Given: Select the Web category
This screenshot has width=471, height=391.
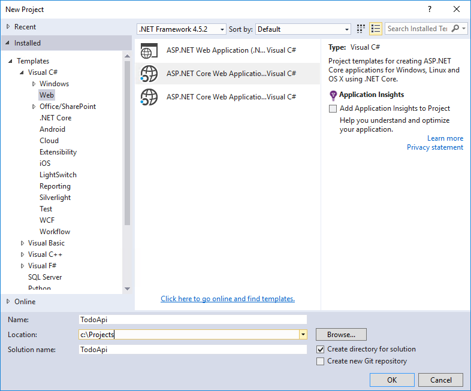Looking at the screenshot, I should click(x=47, y=95).
